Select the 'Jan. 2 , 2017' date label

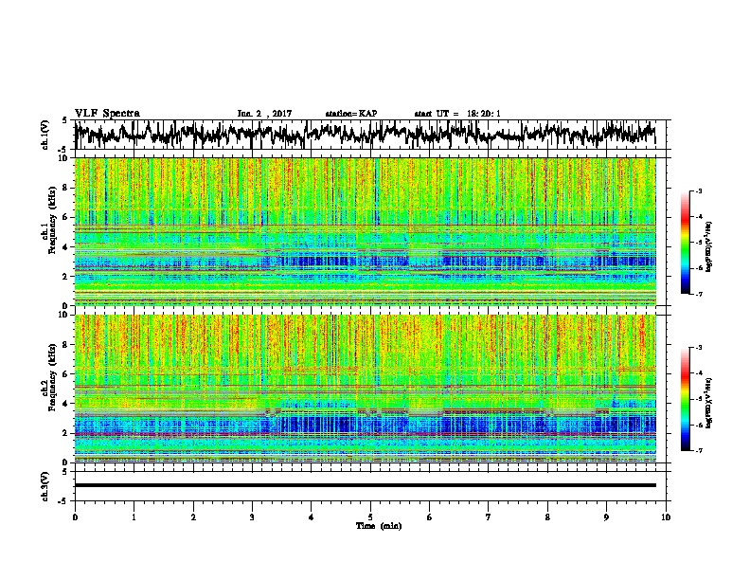pos(264,114)
